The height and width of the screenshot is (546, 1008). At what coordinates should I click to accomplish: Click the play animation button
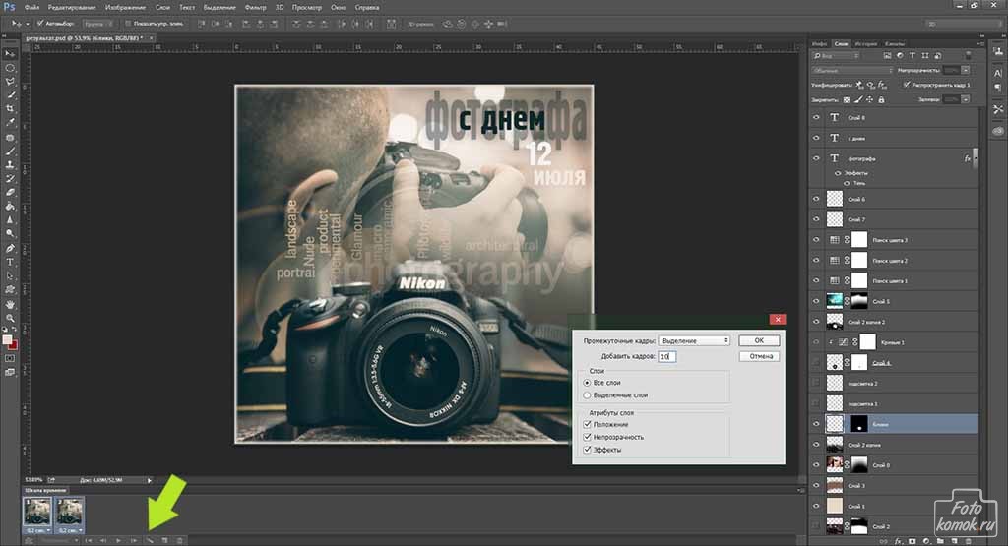click(118, 540)
